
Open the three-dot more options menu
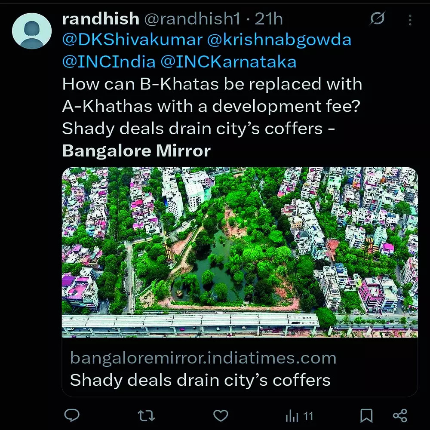click(410, 20)
